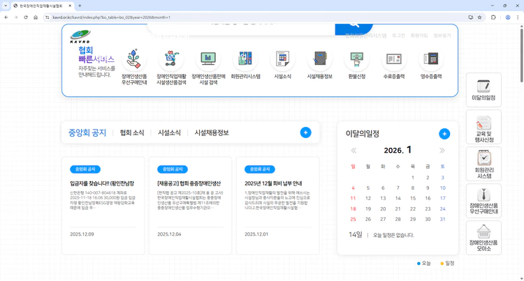Expand 이달의일정 with its plus button
Viewport: 524px width, 281px height.
[x=444, y=134]
